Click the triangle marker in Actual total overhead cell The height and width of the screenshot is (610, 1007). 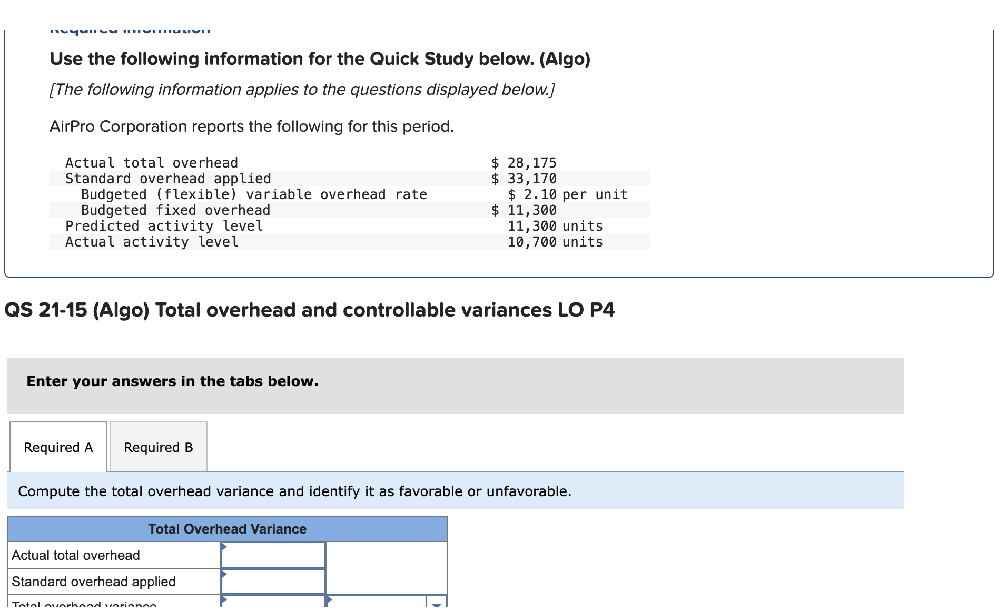point(225,548)
